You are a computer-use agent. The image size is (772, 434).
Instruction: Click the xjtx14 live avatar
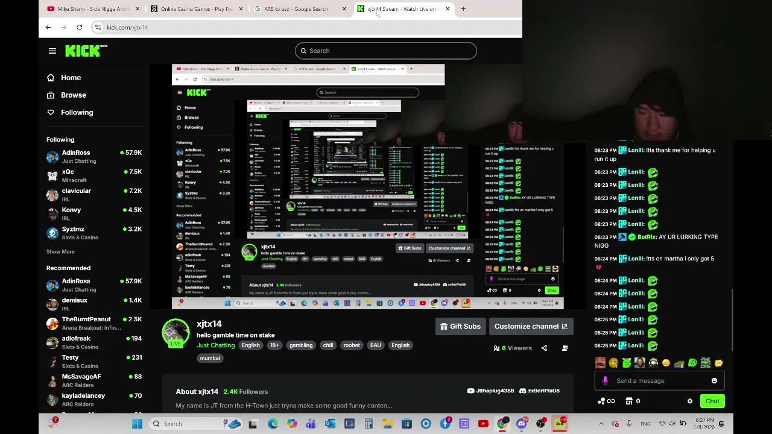tap(176, 333)
